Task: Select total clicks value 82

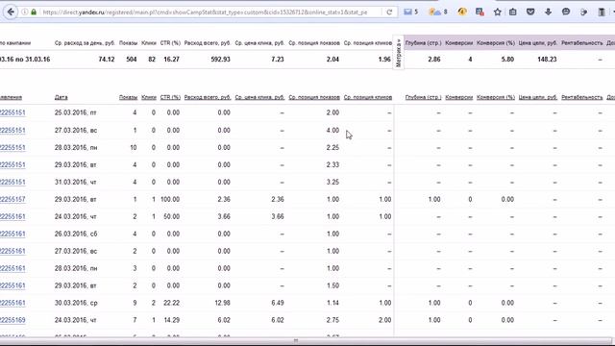Action: click(152, 60)
